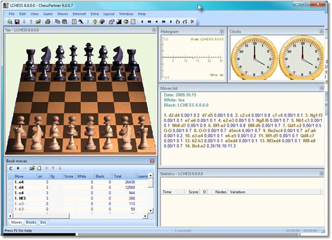Click the Book moves scroll-right arrow
Viewport: 332px width, 240px height.
click(x=145, y=216)
